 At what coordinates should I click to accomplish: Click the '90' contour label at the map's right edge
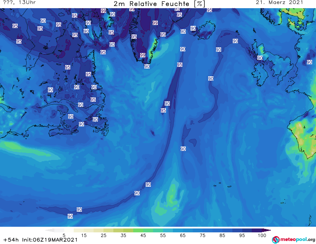tap(310, 62)
